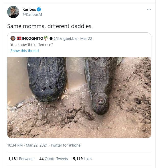Click the palm tree emoji after INCOGNITO
157x168 pixels.
click(x=46, y=38)
